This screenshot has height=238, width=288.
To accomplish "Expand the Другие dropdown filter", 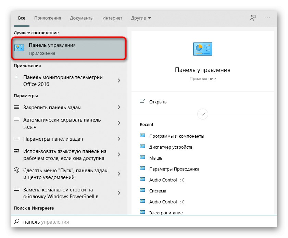I will tap(141, 18).
